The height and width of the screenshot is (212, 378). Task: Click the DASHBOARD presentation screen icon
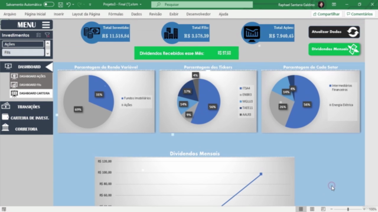[x=8, y=67]
